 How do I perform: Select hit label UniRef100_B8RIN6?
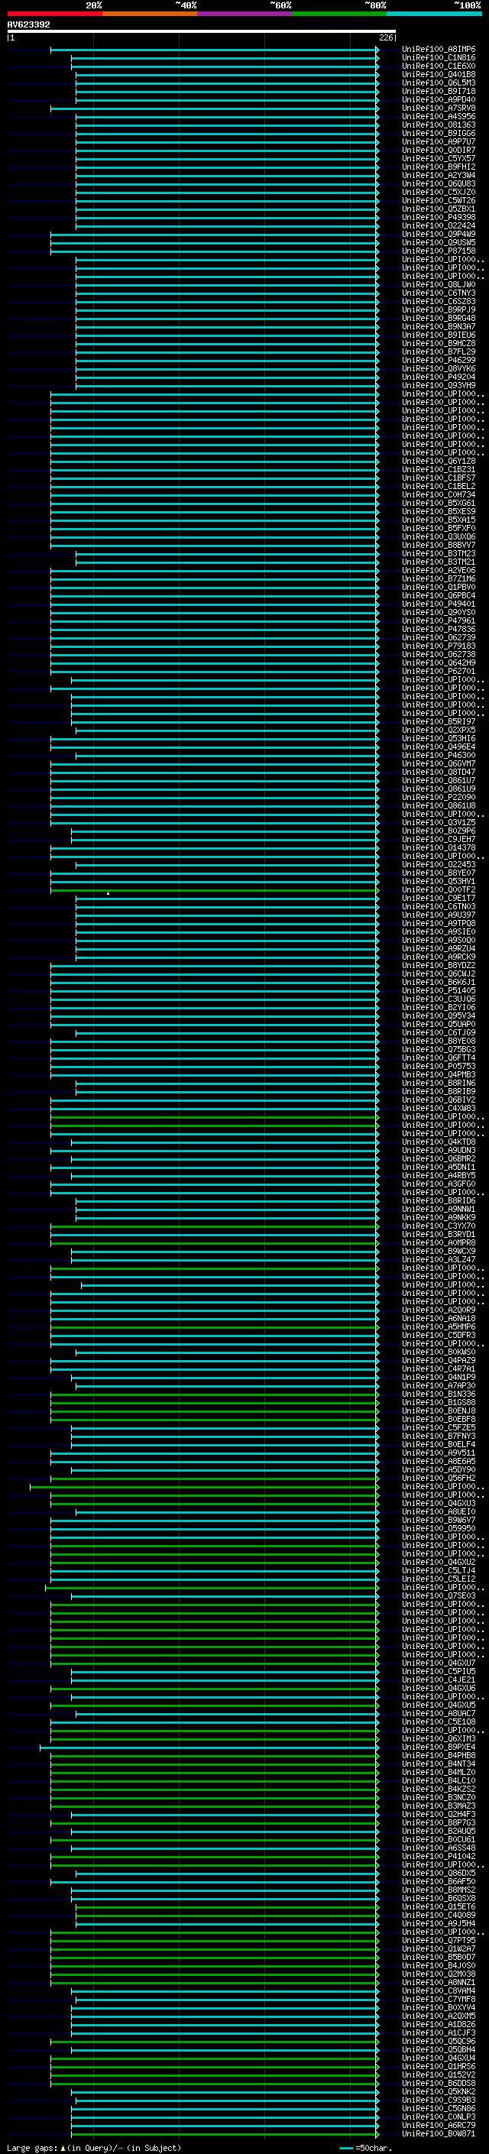(x=438, y=1083)
